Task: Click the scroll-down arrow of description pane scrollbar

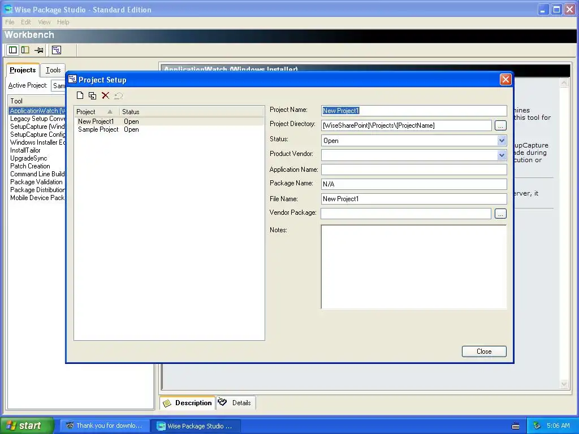Action: click(564, 384)
